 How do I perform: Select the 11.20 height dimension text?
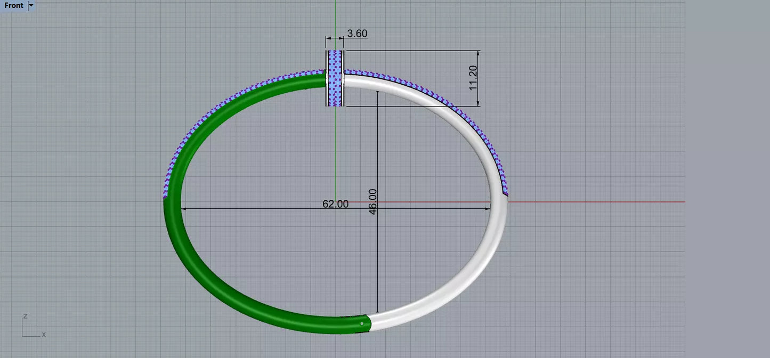point(473,78)
